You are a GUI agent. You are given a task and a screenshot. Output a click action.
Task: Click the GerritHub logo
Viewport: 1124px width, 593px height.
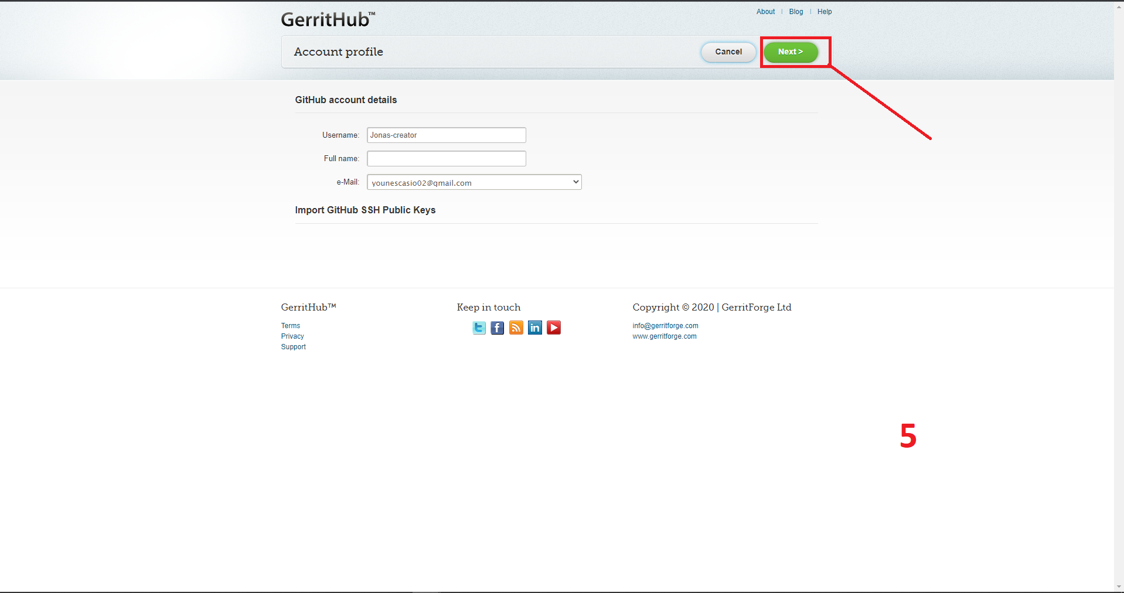click(x=328, y=19)
